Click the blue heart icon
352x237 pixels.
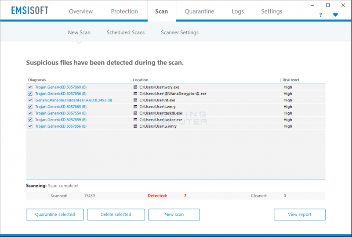(335, 14)
